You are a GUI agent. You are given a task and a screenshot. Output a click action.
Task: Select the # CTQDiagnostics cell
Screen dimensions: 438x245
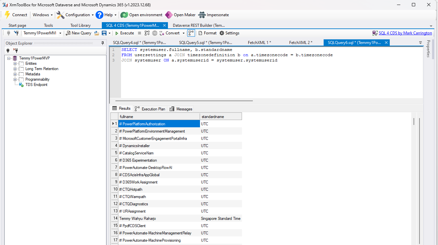click(x=159, y=204)
